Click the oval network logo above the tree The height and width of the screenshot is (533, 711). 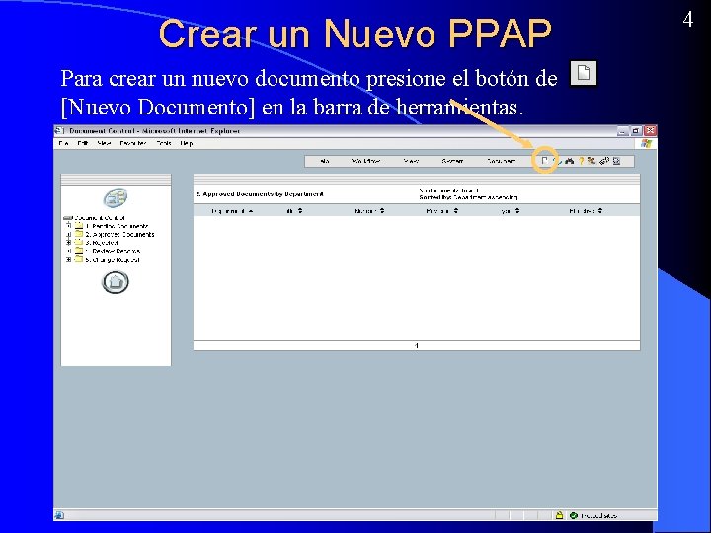116,197
